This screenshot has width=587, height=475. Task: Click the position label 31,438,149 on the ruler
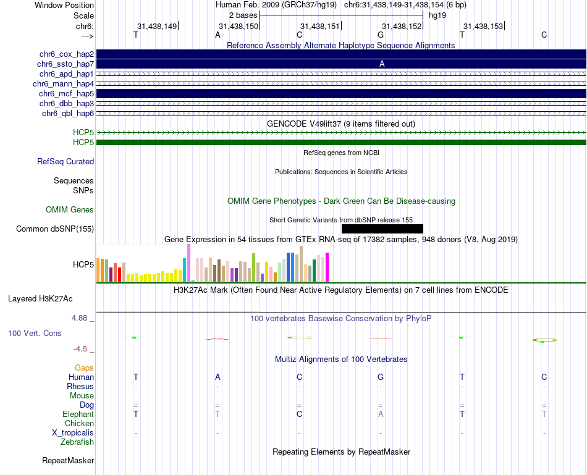tap(157, 26)
